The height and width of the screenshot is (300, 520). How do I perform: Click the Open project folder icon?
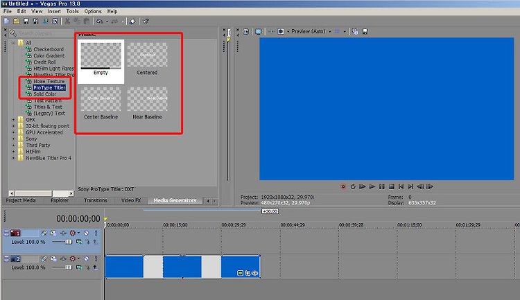(16, 21)
